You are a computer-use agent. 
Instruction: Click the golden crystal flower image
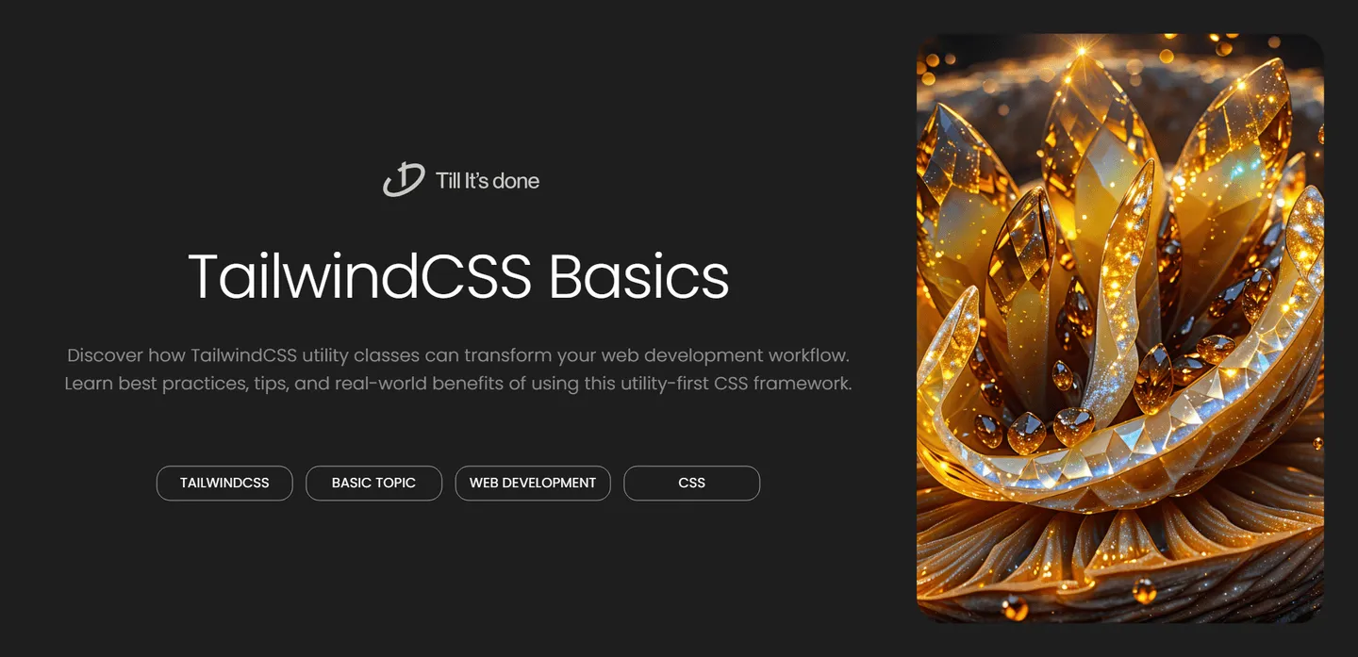[1120, 328]
